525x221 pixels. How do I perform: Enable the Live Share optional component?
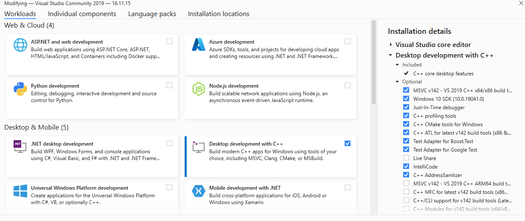pos(406,158)
